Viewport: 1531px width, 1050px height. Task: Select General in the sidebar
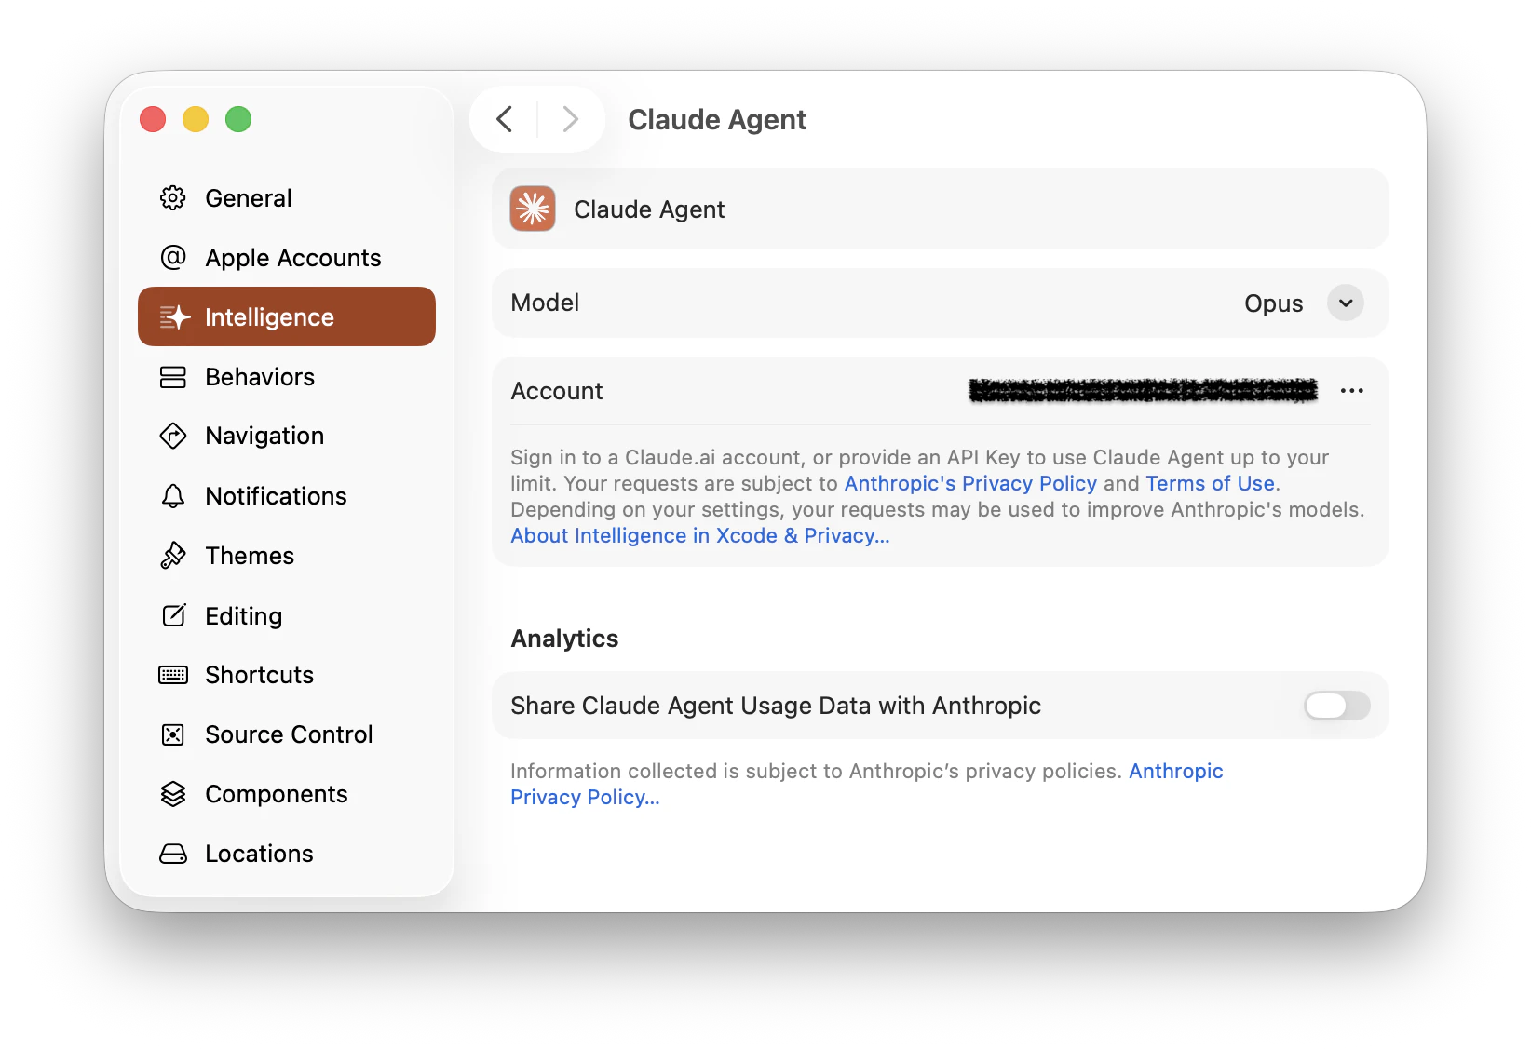[287, 198]
